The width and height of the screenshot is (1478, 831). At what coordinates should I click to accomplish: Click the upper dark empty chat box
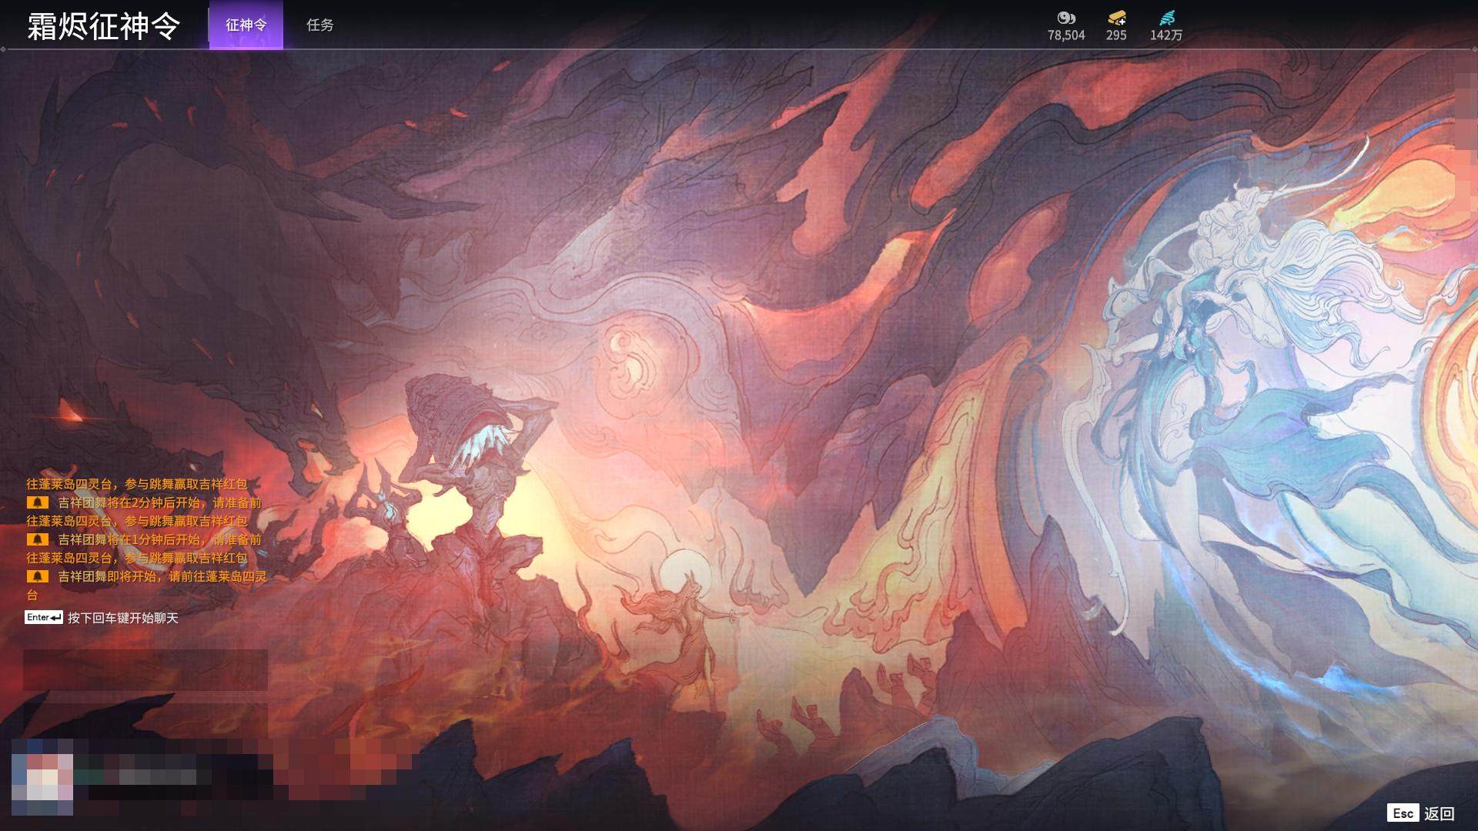(x=145, y=669)
